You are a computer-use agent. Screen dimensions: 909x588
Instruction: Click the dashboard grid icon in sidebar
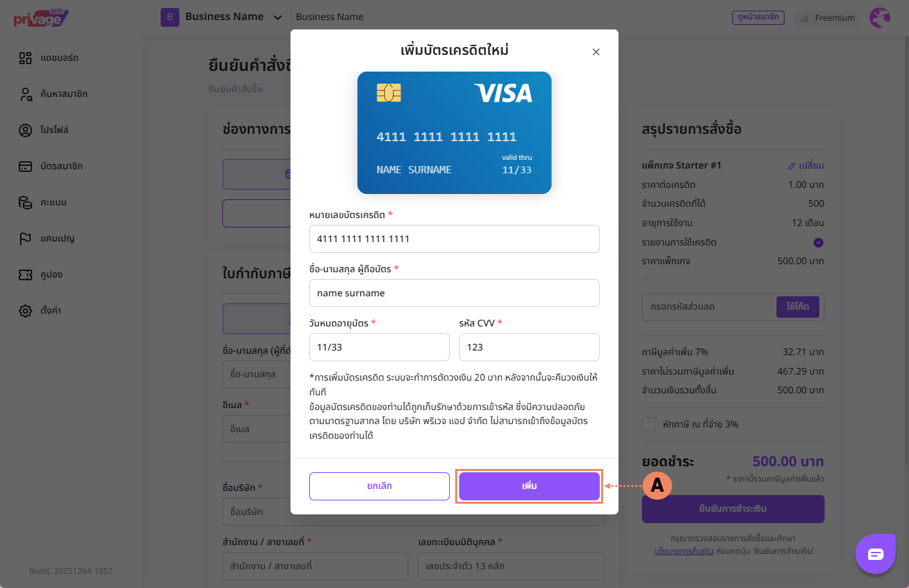tap(25, 58)
